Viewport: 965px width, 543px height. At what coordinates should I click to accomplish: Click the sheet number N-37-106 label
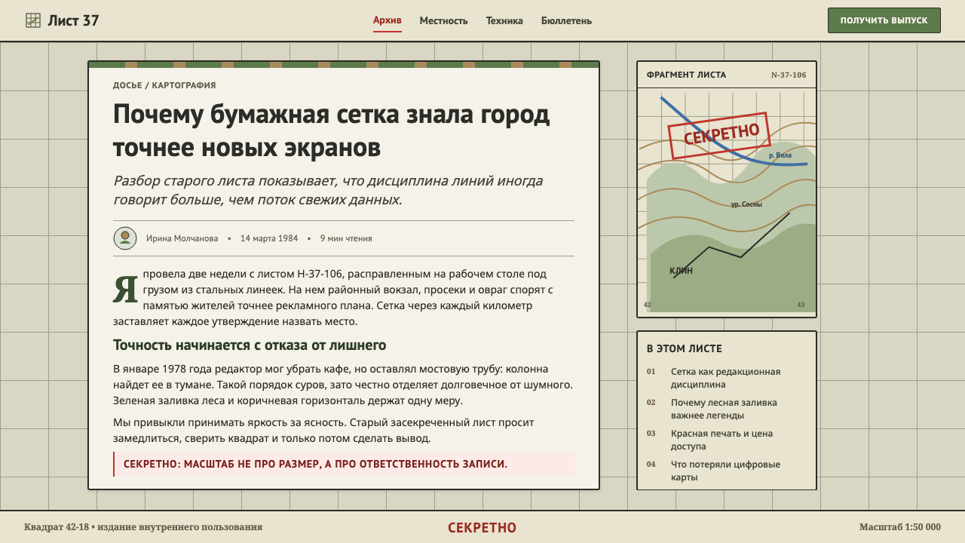(x=789, y=75)
